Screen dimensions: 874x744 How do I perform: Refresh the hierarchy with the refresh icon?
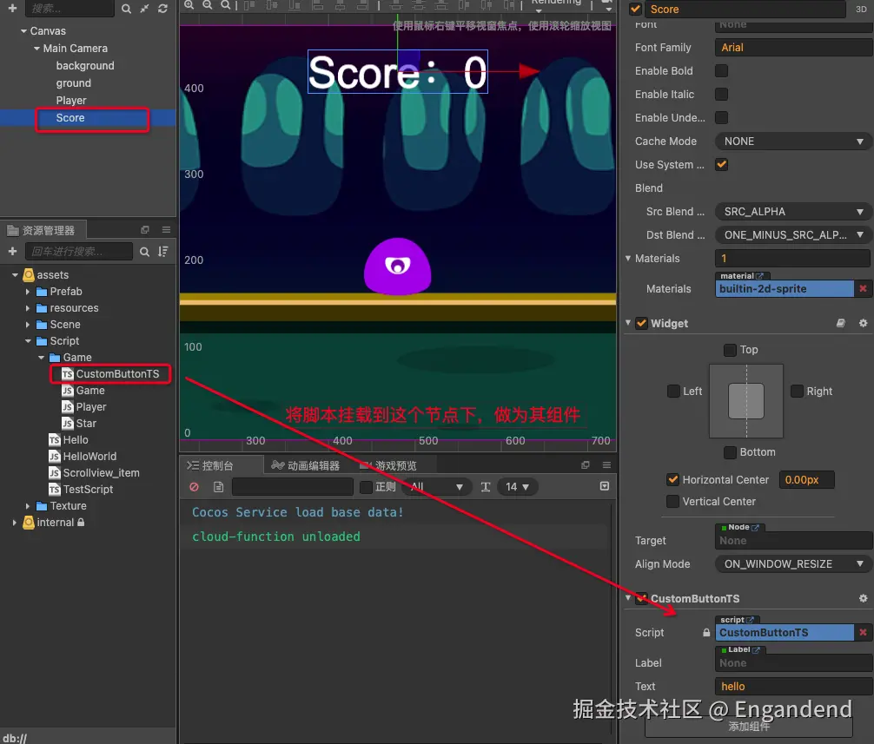point(162,9)
